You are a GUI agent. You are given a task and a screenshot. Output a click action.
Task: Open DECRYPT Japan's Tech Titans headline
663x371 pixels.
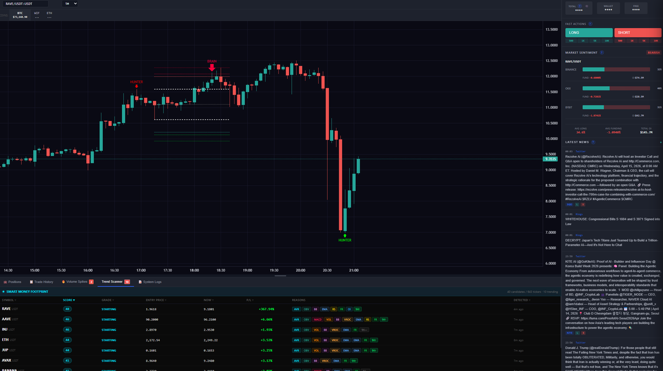613,242
